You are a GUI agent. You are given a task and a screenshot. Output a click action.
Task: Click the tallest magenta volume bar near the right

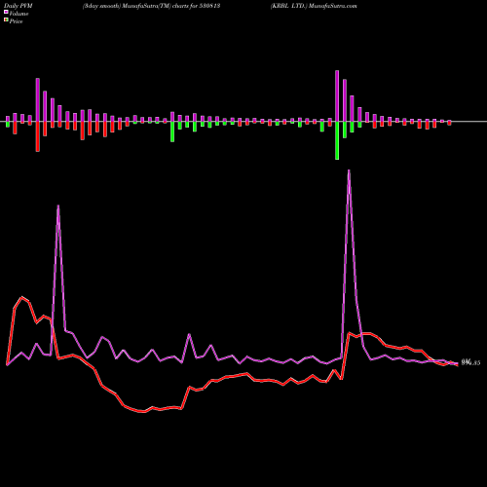[337, 95]
